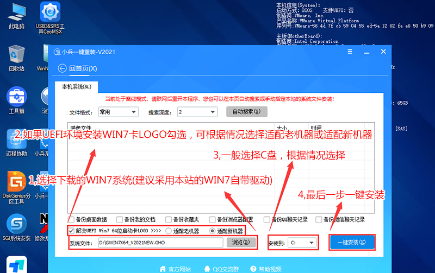Click the 自动搜索(S) button
This screenshot has height=273, width=435.
click(x=247, y=112)
